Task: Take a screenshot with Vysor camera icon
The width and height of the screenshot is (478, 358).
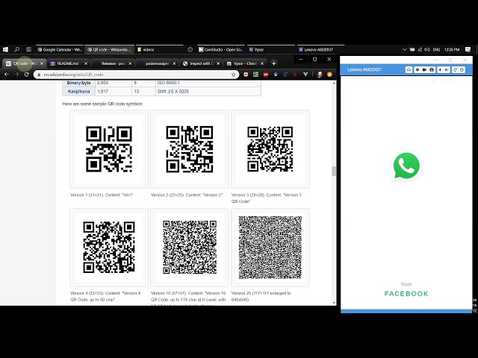Action: click(432, 69)
